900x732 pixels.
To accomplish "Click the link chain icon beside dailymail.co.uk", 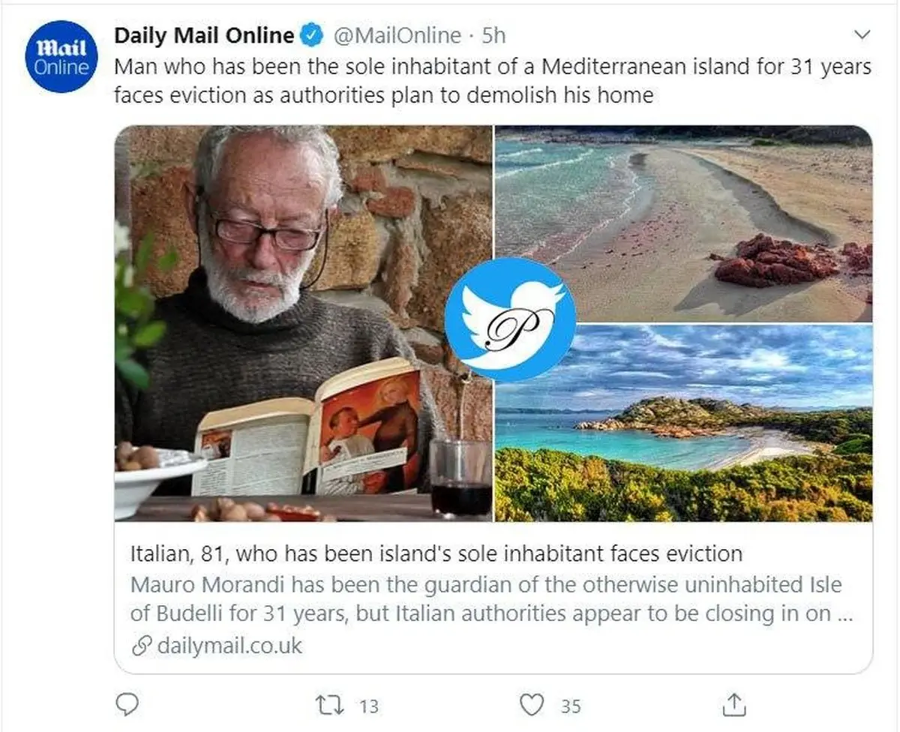I will (x=141, y=646).
